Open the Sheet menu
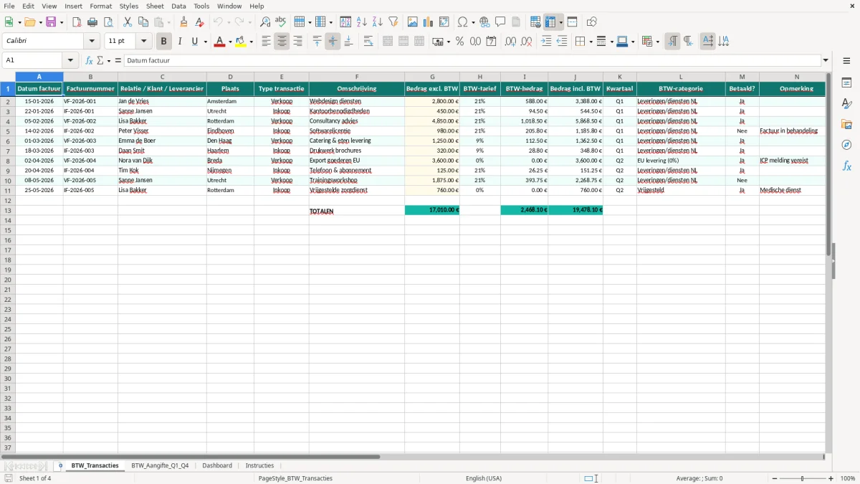The width and height of the screenshot is (860, 484). (x=155, y=6)
